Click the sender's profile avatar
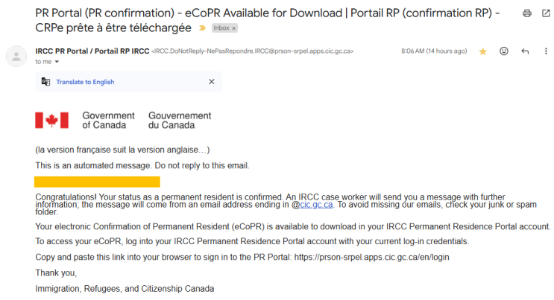Image resolution: width=554 pixels, height=300 pixels. (16, 56)
